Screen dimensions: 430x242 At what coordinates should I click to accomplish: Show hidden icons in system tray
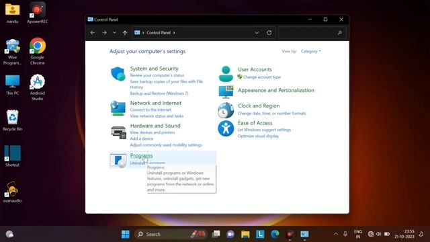(336, 234)
